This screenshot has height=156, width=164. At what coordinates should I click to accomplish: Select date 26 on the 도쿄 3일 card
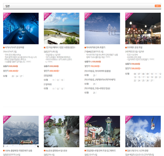[x=147, y=81]
